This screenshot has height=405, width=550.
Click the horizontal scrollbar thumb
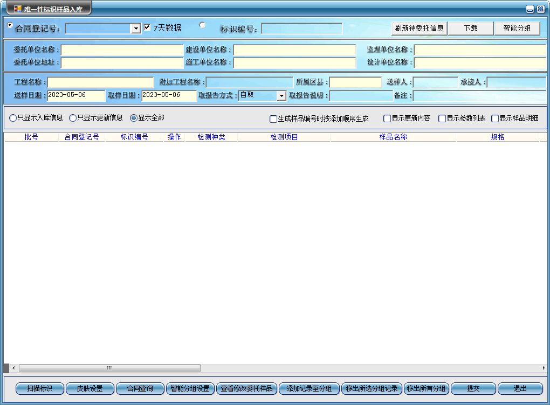109,368
